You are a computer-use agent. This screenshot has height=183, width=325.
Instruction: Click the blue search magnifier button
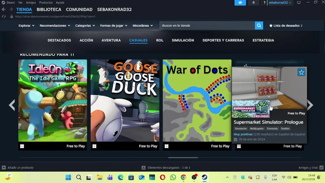pos(259,25)
